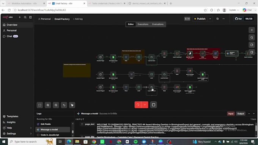Click the add node plus button on canvas
258x145 pixels.
(x=252, y=30)
